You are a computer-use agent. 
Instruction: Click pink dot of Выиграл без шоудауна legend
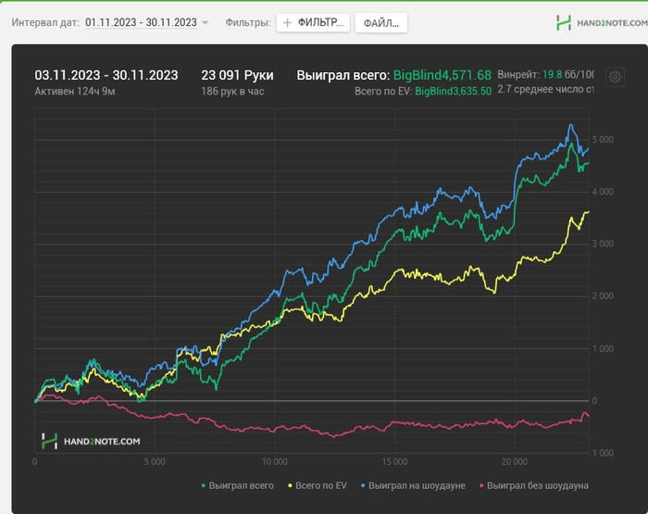click(481, 485)
